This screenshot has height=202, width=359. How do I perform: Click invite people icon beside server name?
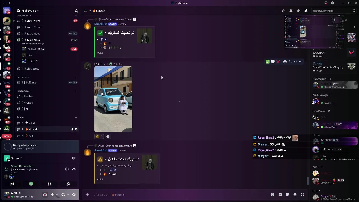(76, 11)
